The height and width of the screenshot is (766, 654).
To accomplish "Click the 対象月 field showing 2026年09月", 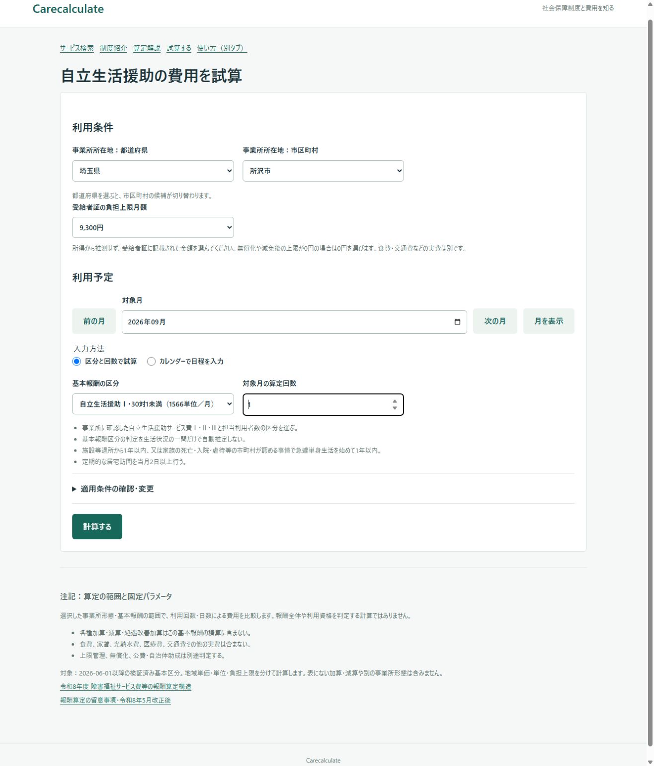I will 294,322.
